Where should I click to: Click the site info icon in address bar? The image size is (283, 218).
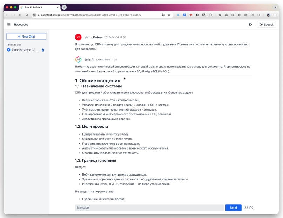click(x=34, y=15)
